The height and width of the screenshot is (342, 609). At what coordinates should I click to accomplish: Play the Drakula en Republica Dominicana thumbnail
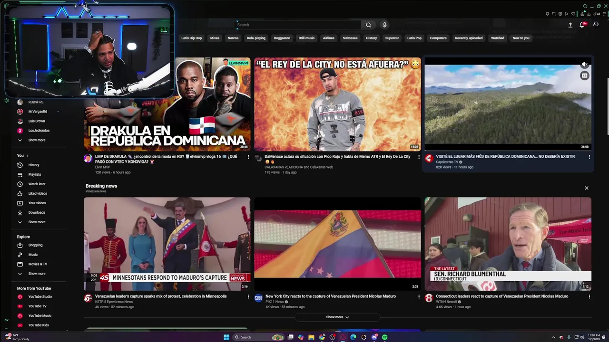point(167,104)
